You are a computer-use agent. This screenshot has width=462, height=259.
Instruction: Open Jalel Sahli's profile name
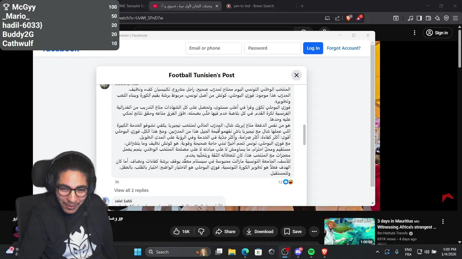click(x=123, y=201)
